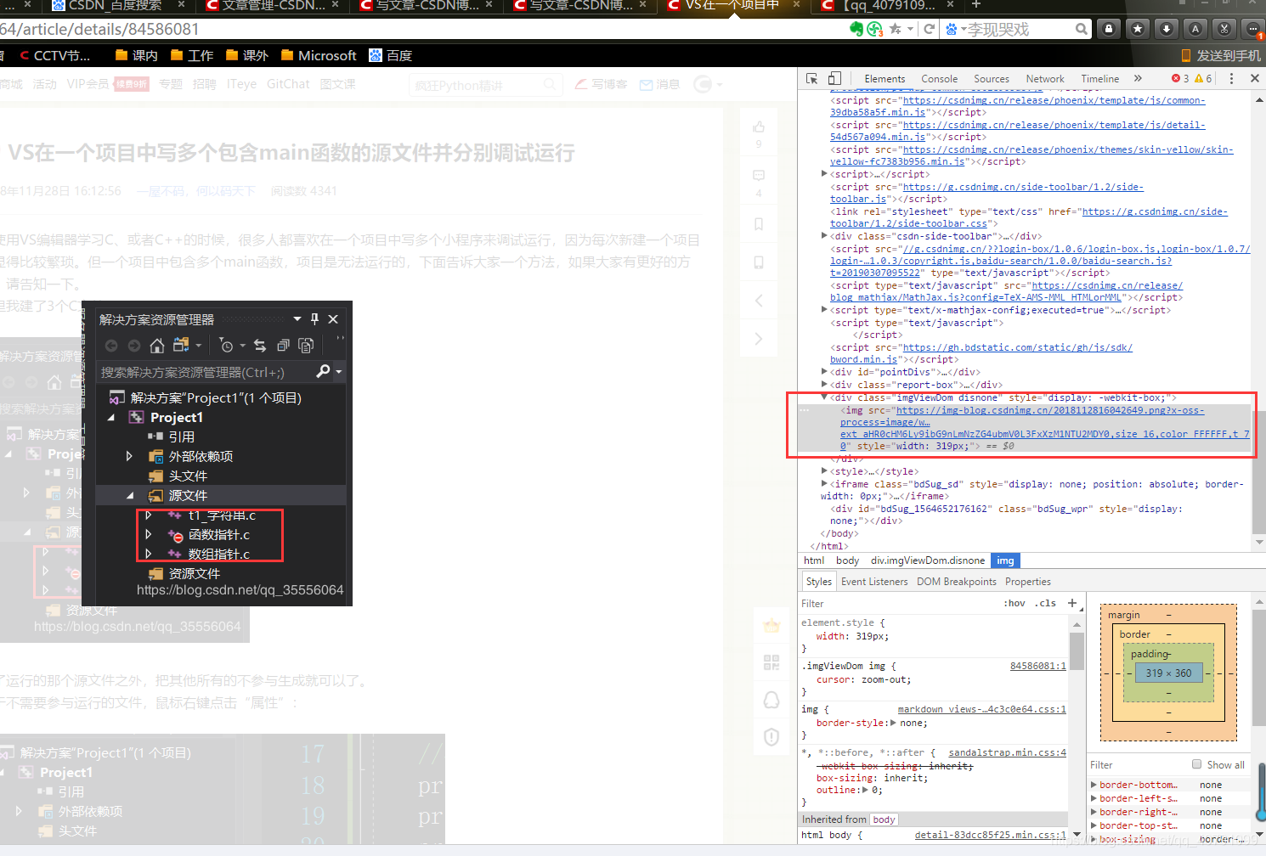Click the like thumbs-up icon on article sidebar
The image size is (1266, 856).
759,127
